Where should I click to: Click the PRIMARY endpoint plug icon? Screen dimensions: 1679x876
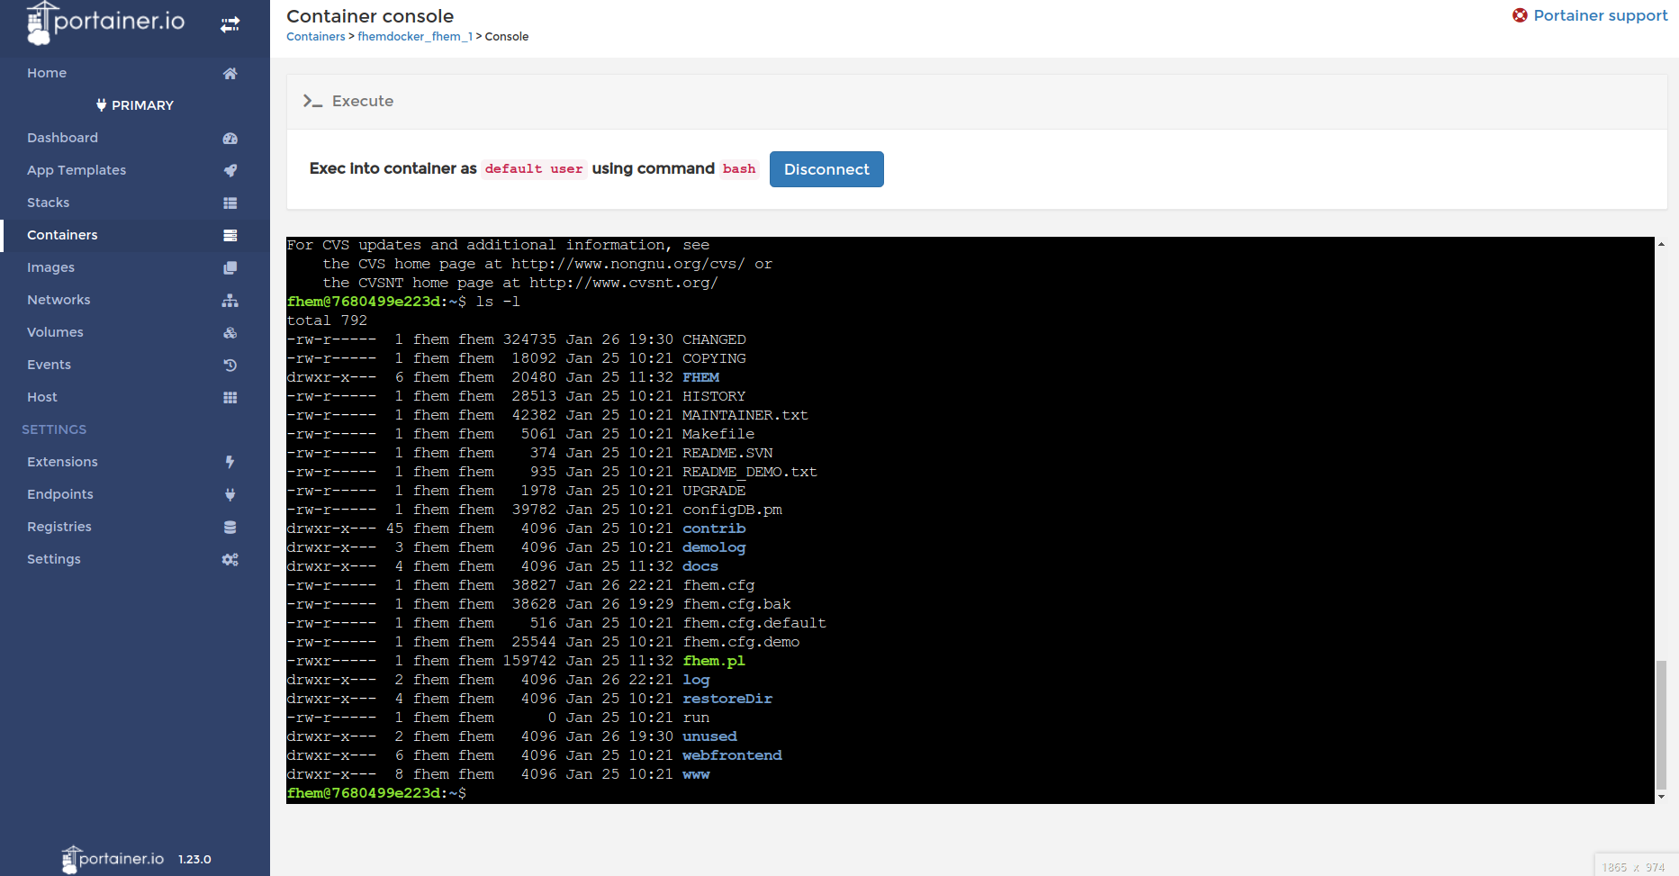[101, 105]
